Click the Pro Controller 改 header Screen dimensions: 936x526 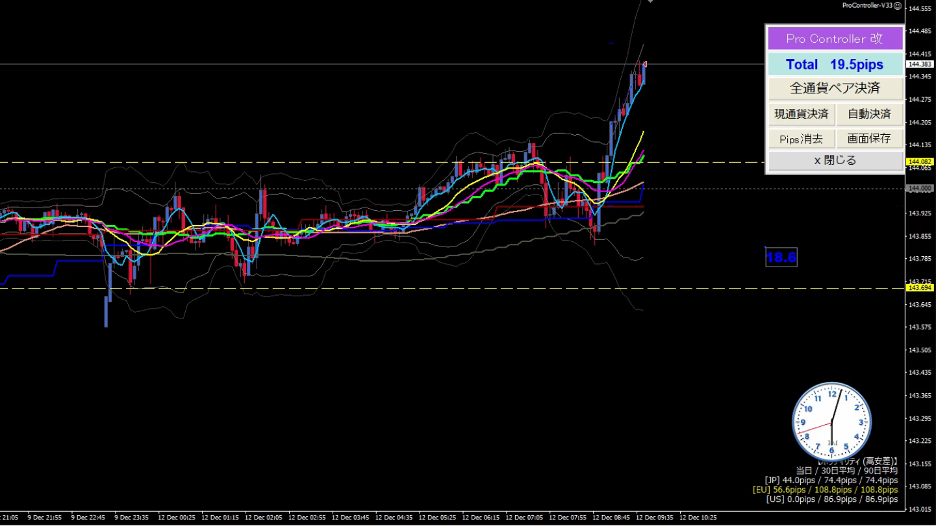pos(835,39)
